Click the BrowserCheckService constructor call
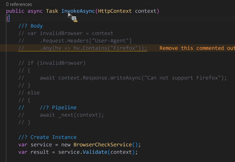The image size is (235, 162). click(x=106, y=145)
